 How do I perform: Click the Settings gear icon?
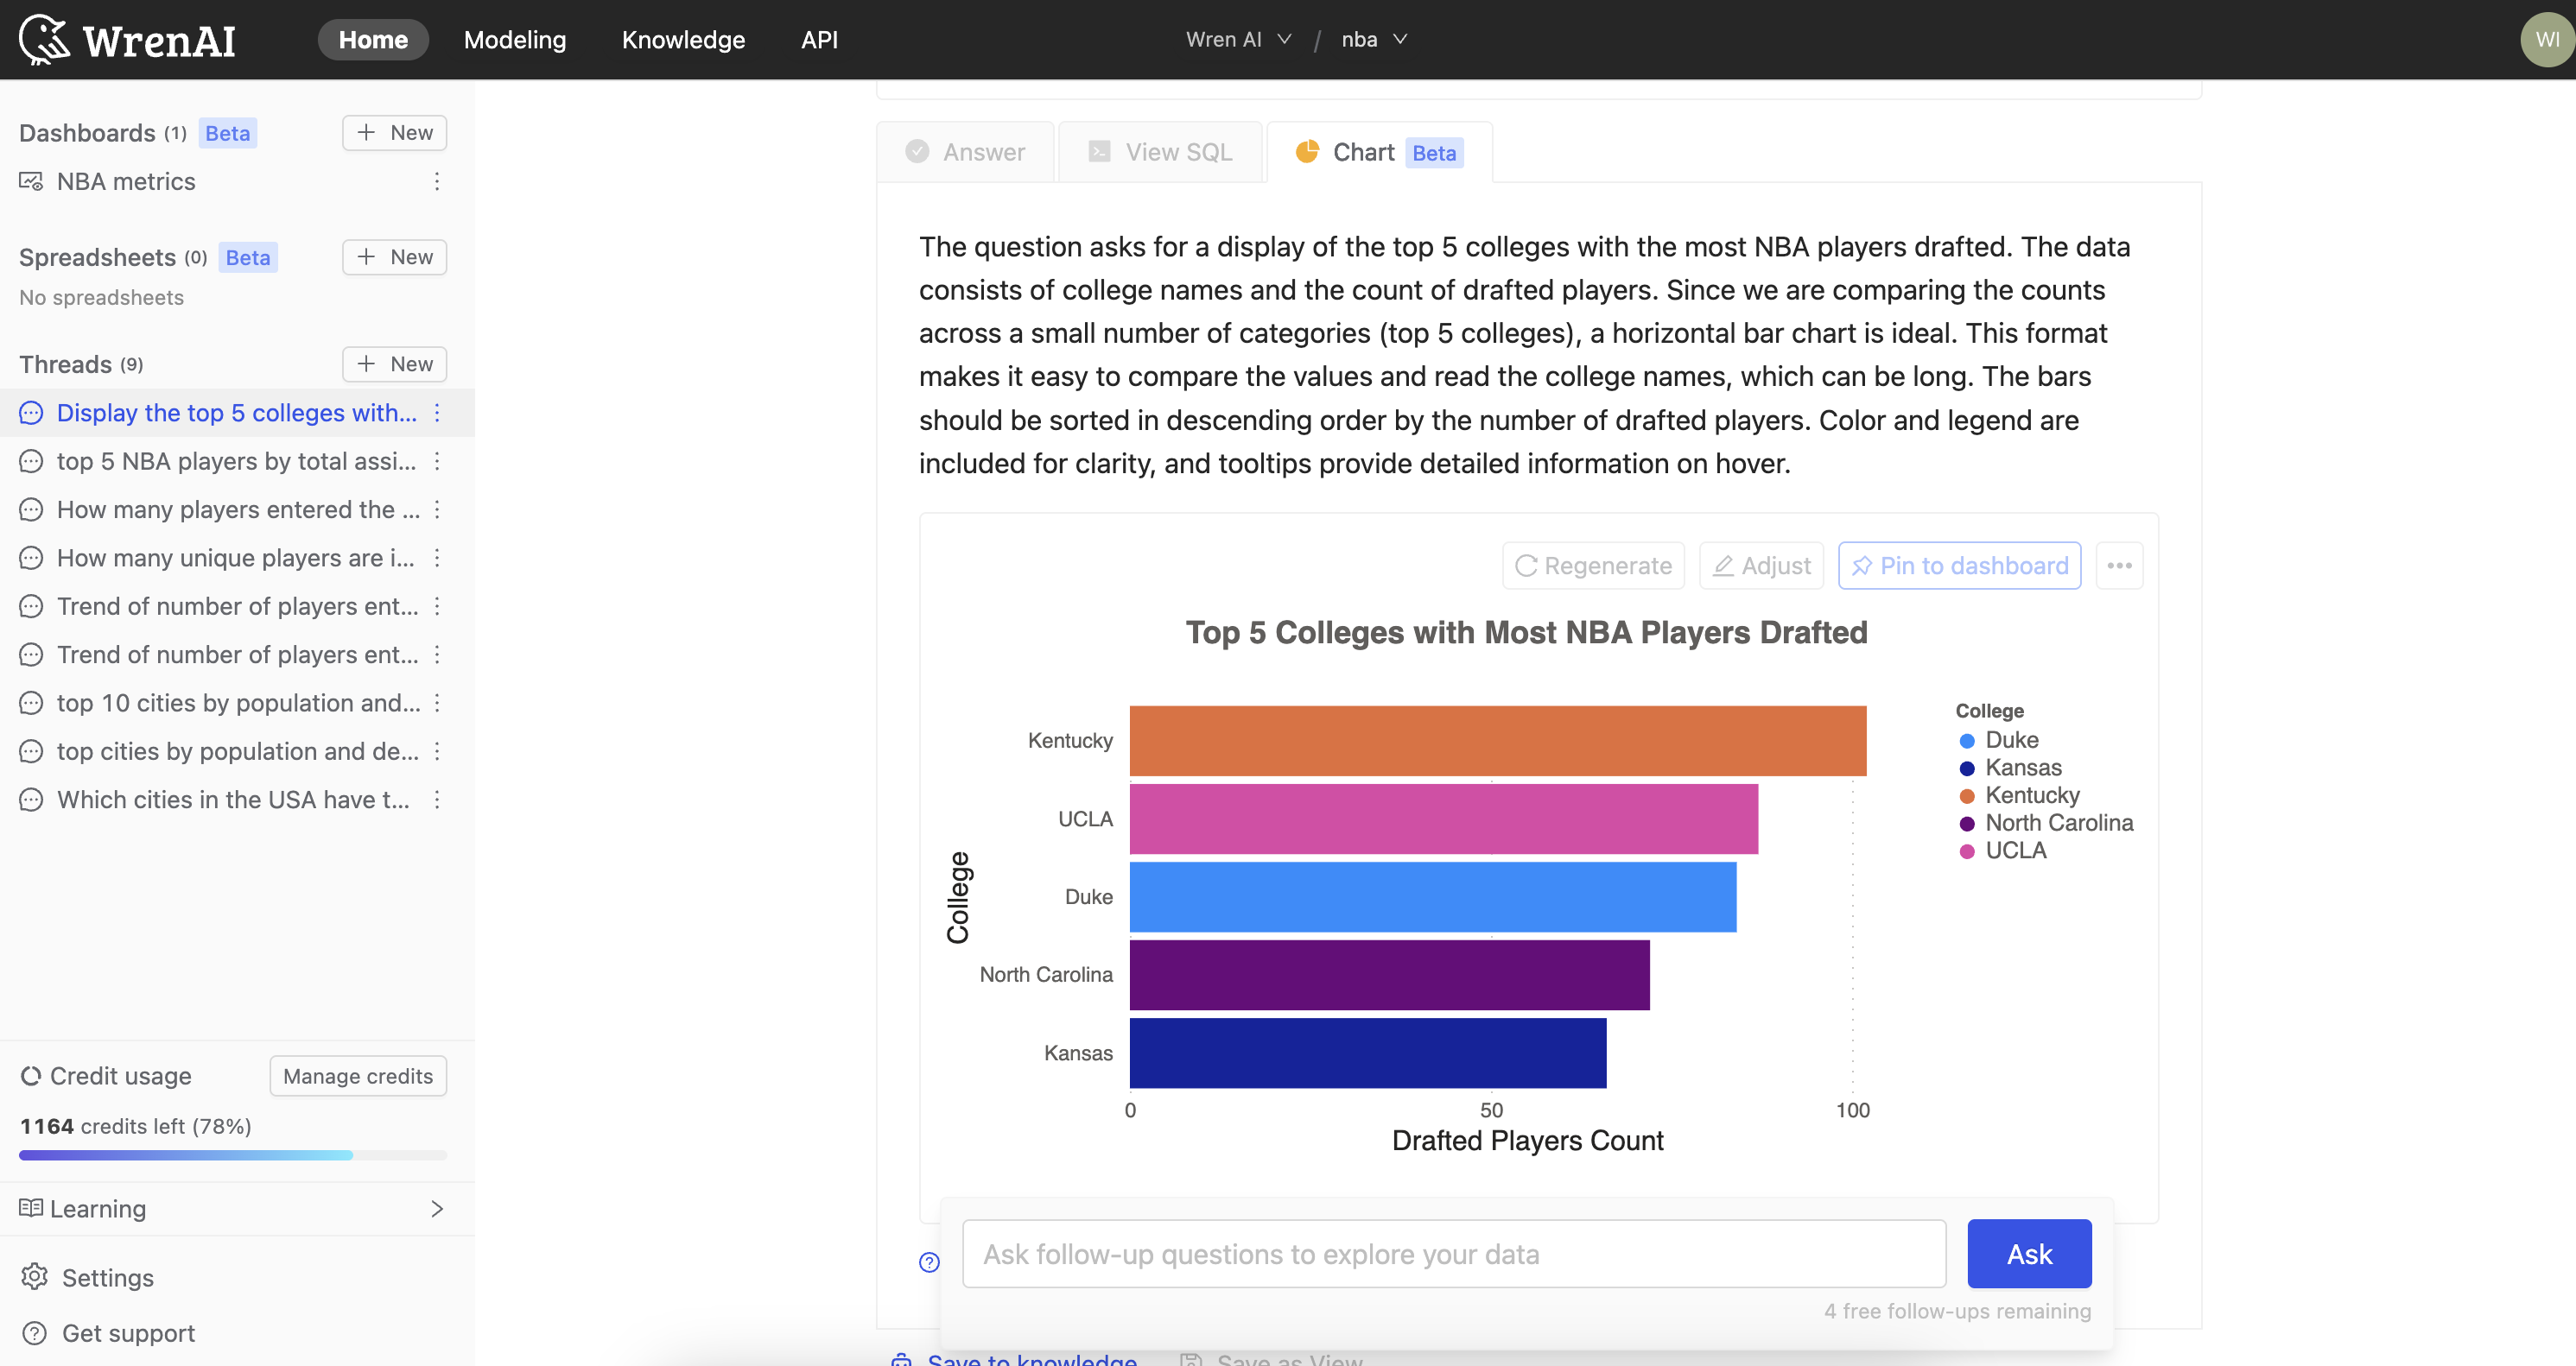(x=34, y=1276)
